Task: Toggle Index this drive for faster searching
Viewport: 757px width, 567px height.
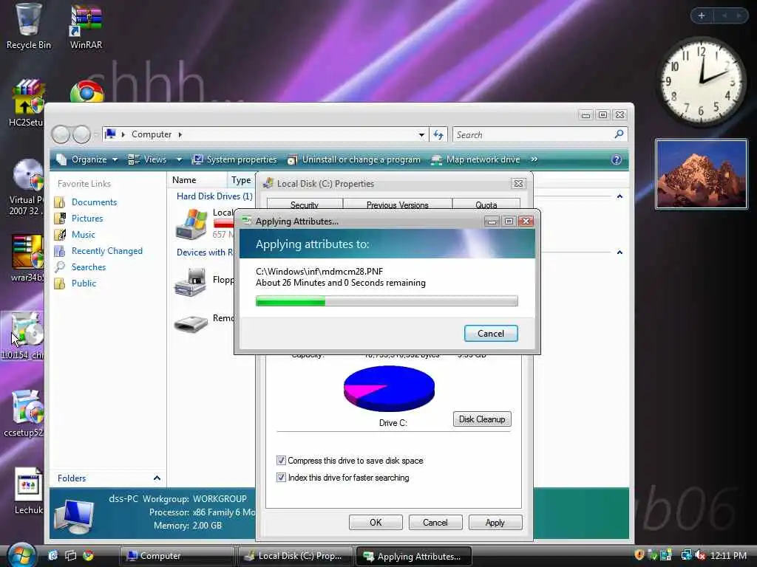Action: click(281, 478)
